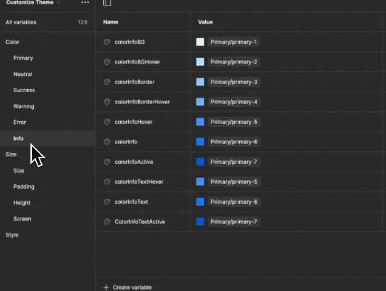The image size is (386, 291).
Task: Click the colorInfoActive color swatch
Action: pos(200,162)
